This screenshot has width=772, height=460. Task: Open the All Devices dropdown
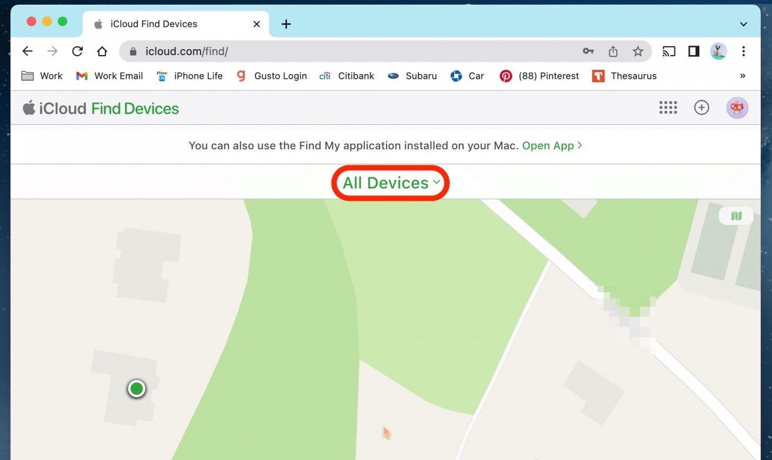pos(390,183)
